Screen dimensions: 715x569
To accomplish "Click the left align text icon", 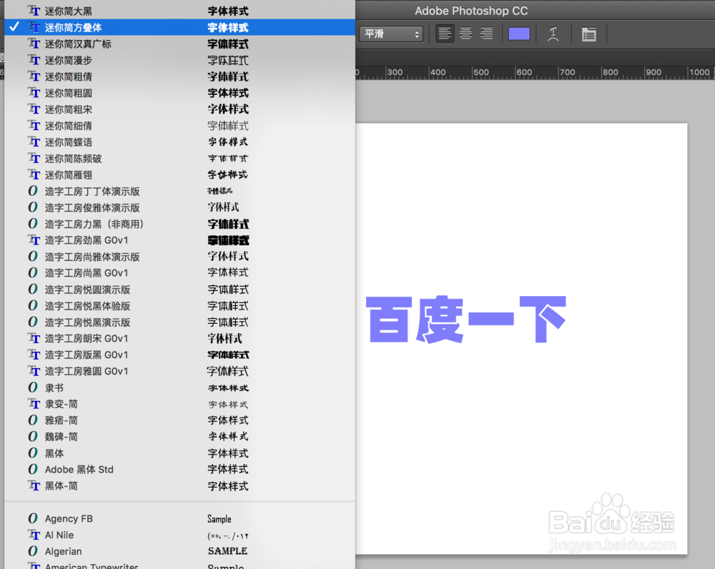I will [445, 34].
